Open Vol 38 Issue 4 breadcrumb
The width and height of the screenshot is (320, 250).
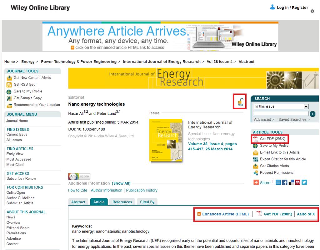point(220,62)
